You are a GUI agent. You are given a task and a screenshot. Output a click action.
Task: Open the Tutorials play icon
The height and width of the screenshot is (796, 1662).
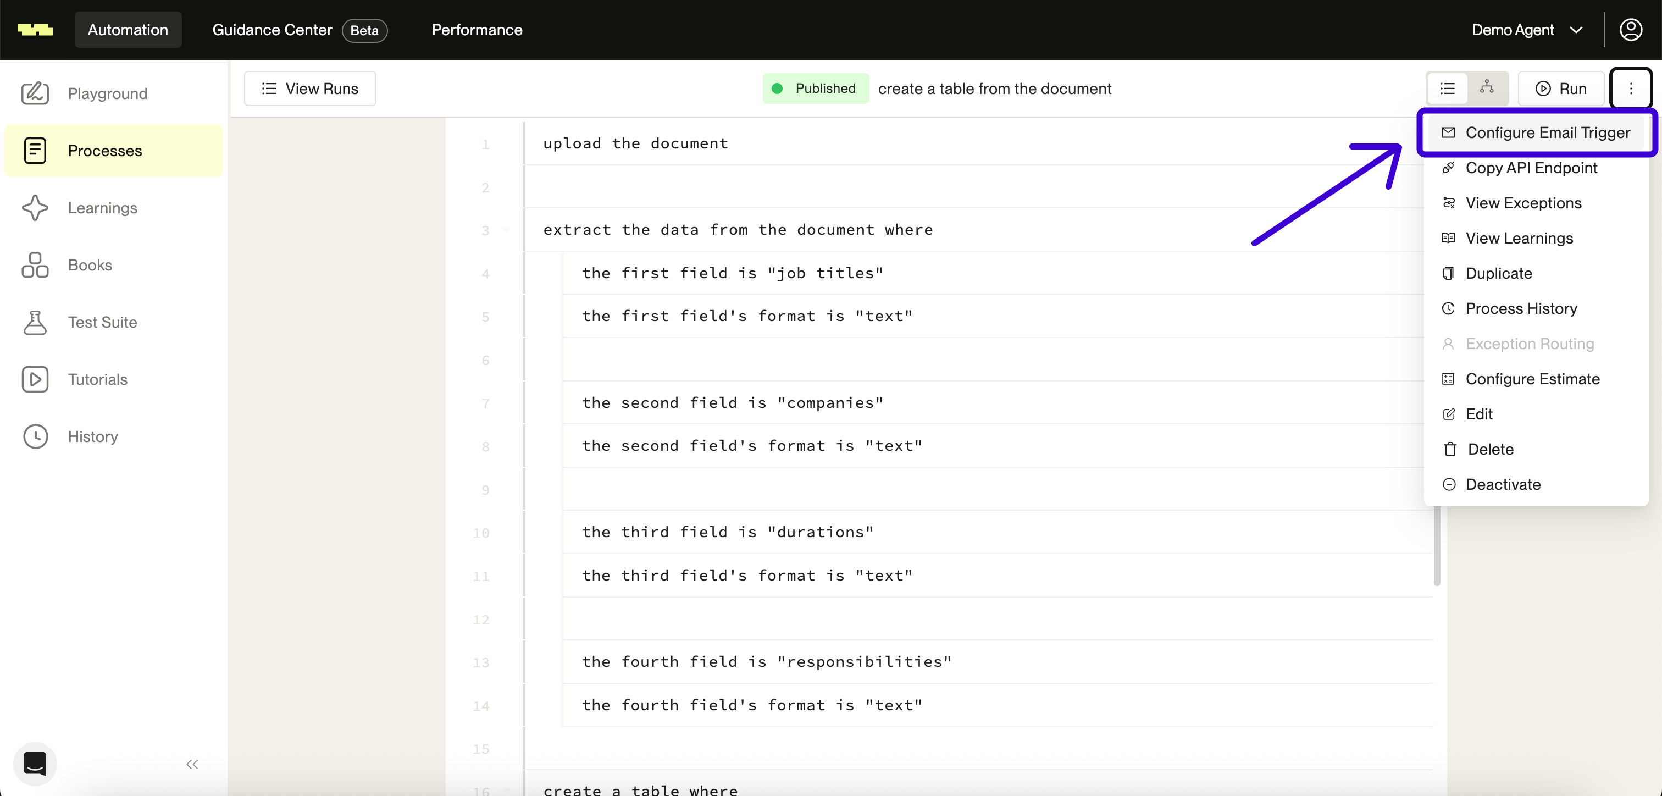point(35,379)
